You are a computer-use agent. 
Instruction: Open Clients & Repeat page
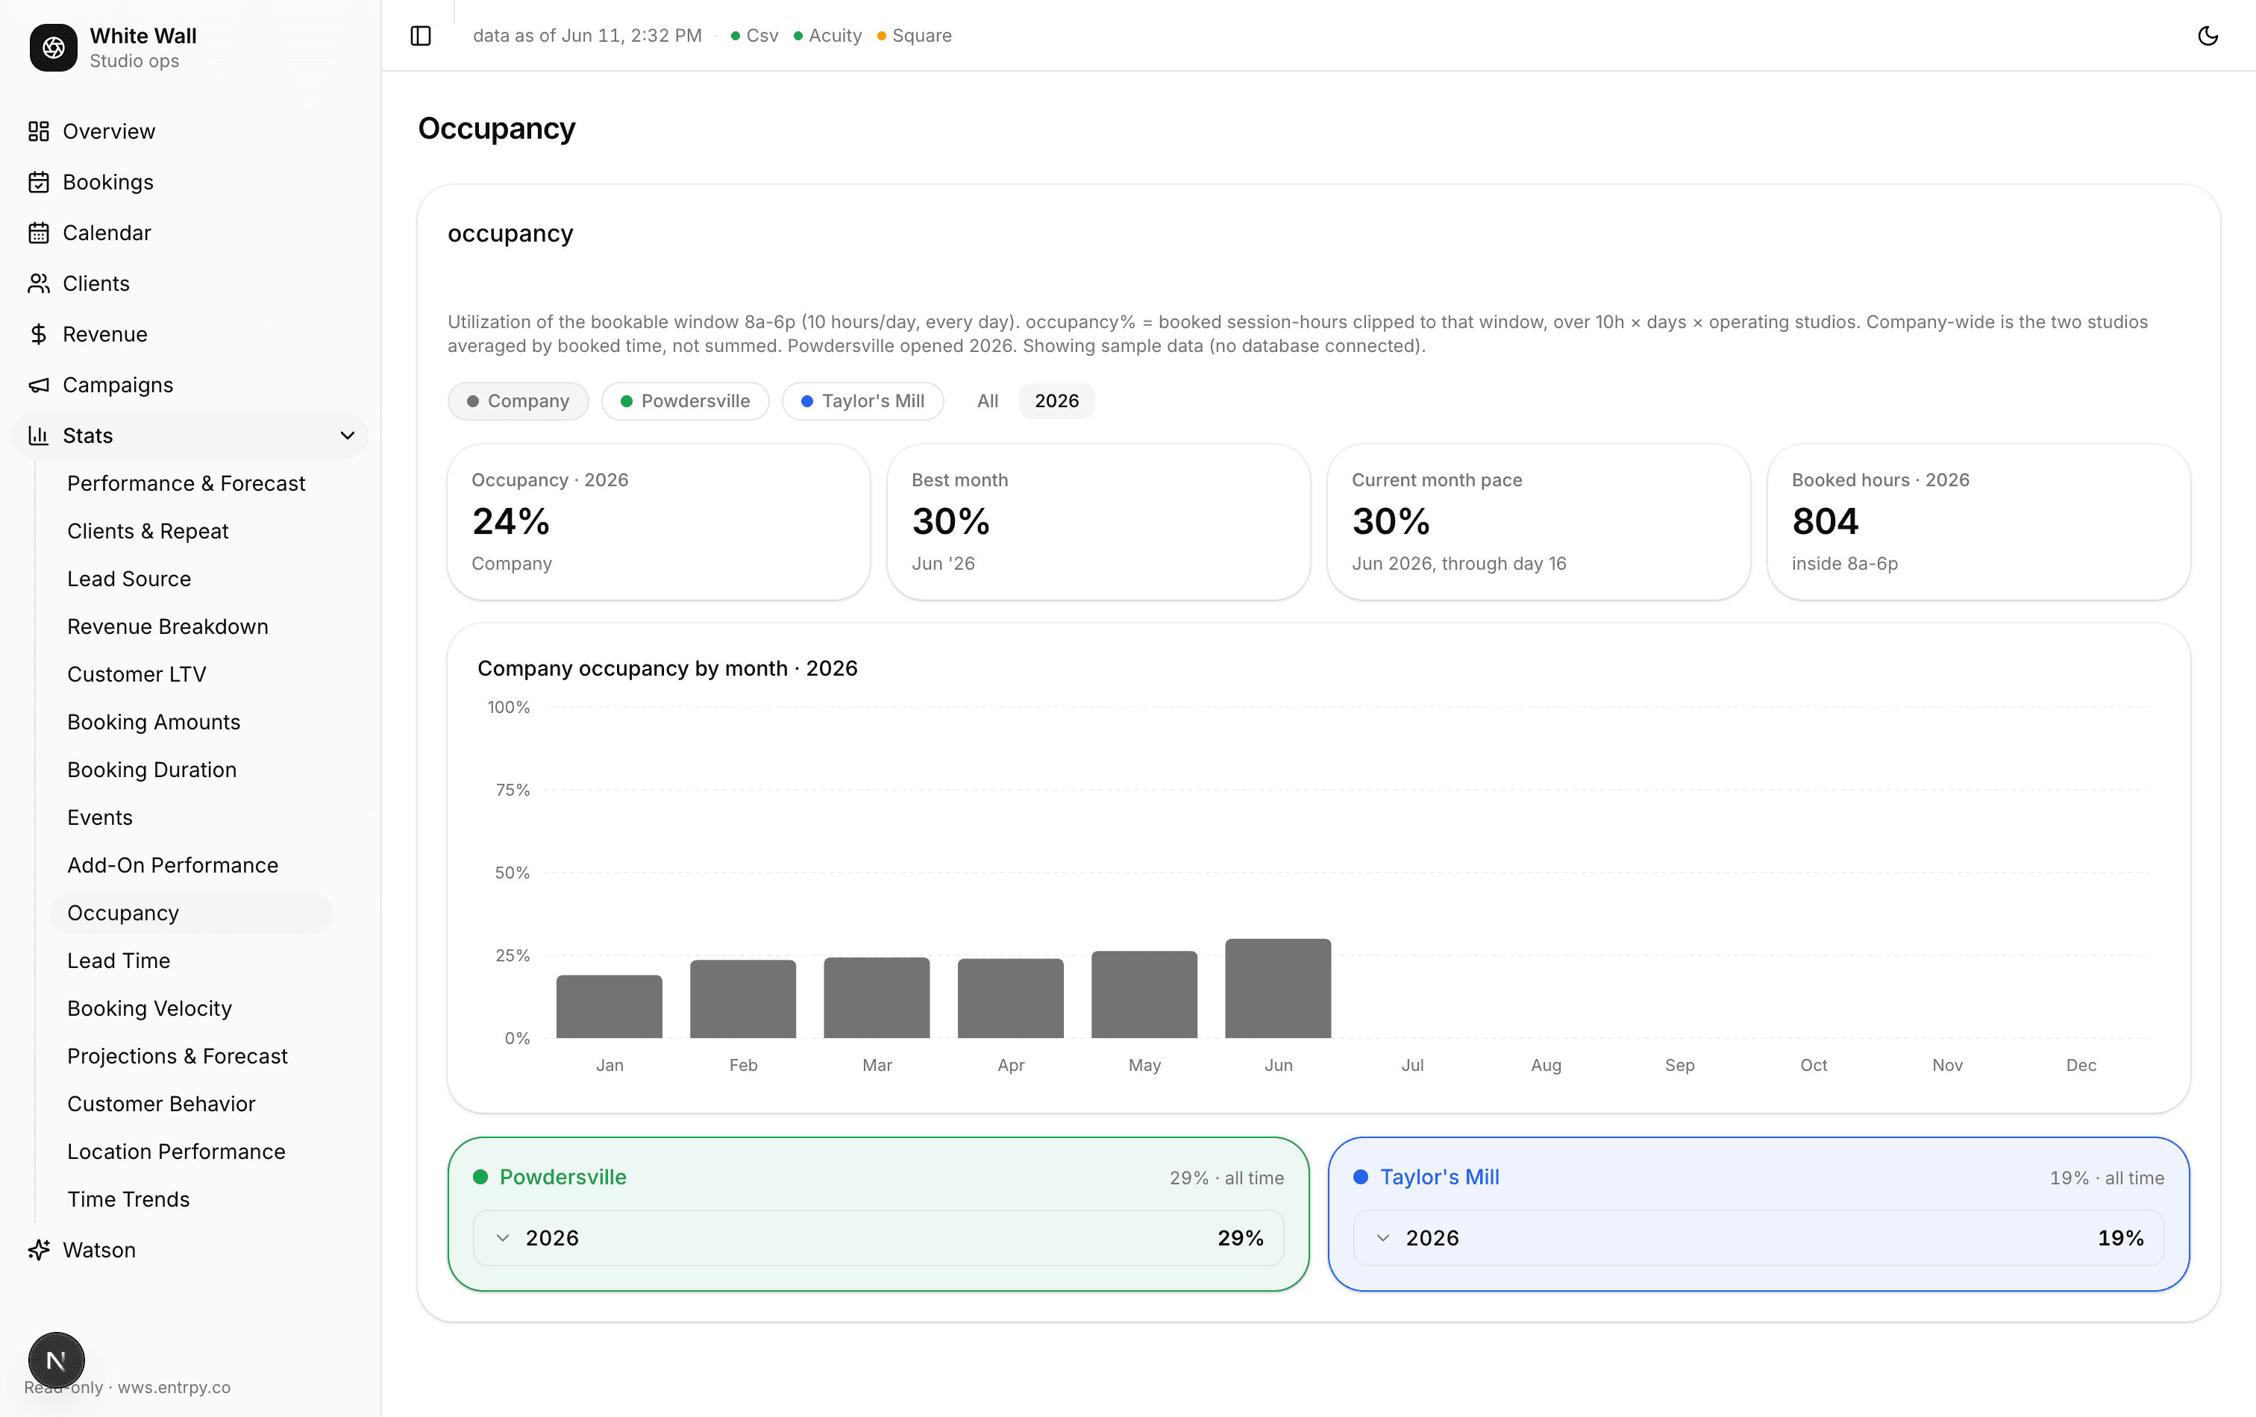click(x=148, y=531)
